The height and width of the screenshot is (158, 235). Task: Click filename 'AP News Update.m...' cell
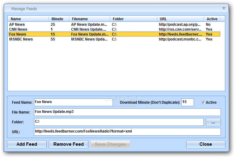tap(89, 25)
